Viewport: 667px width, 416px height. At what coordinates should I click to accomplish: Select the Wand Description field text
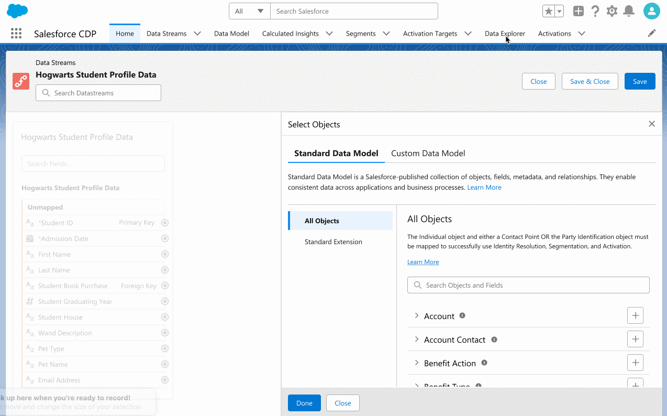[x=65, y=333]
